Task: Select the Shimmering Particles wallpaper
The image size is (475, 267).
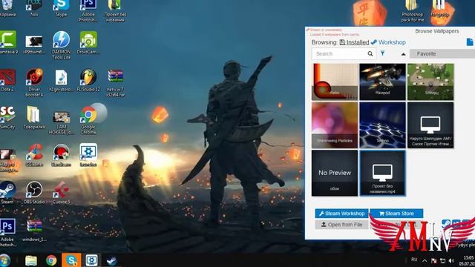Action: click(x=335, y=125)
